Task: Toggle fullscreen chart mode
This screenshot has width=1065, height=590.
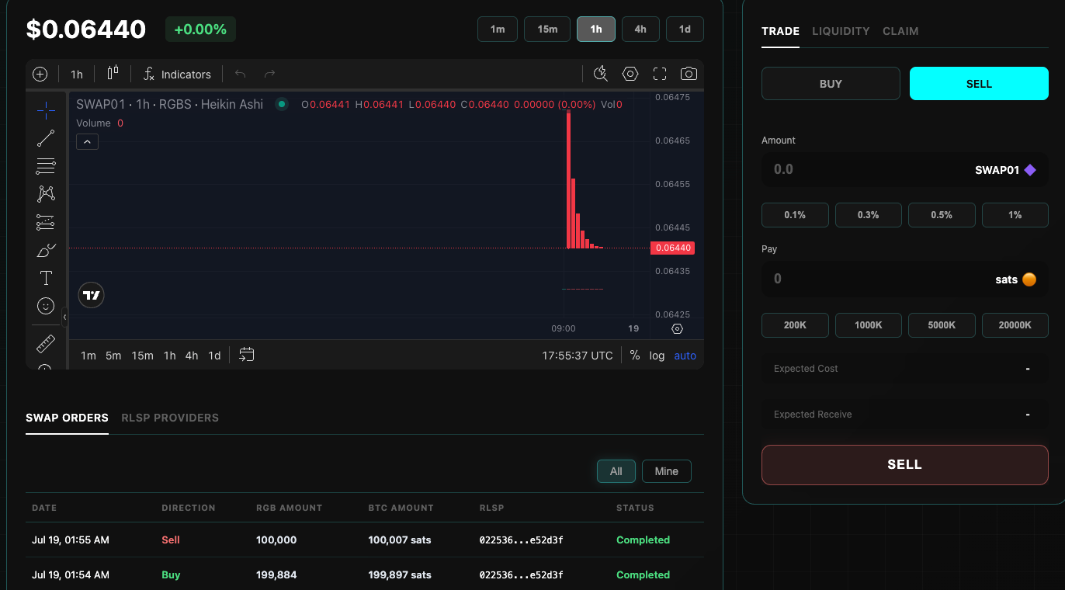Action: 660,74
